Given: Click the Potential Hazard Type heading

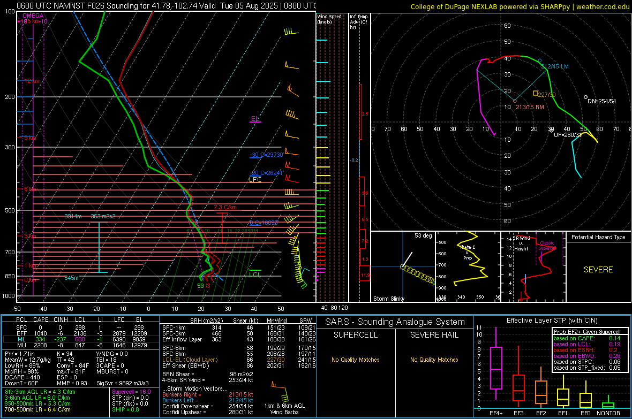Looking at the screenshot, I should pyautogui.click(x=598, y=237).
